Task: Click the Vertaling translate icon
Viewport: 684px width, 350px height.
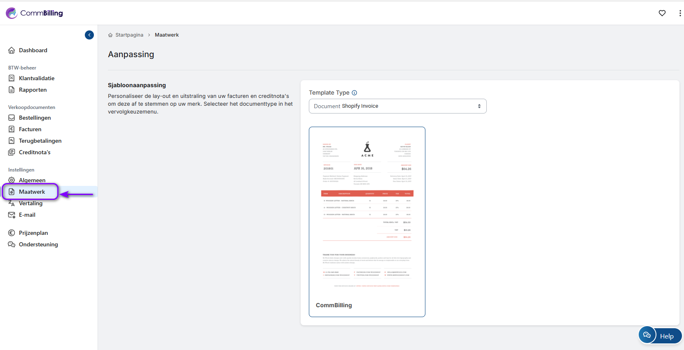Action: pos(12,203)
